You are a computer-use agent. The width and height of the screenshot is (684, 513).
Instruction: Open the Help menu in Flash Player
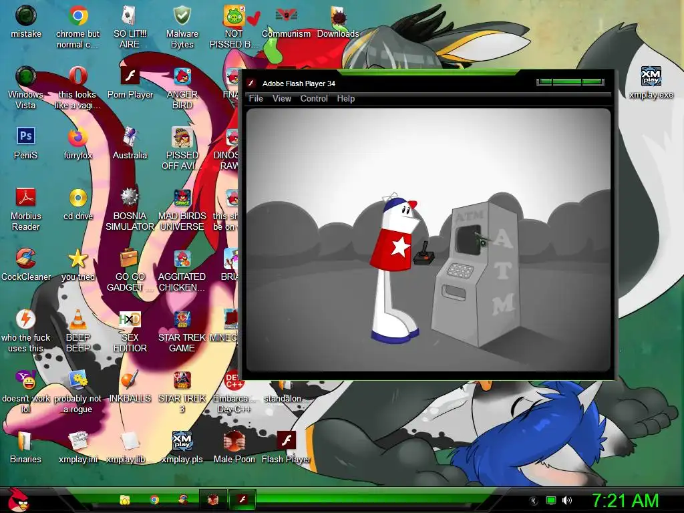[x=346, y=99]
